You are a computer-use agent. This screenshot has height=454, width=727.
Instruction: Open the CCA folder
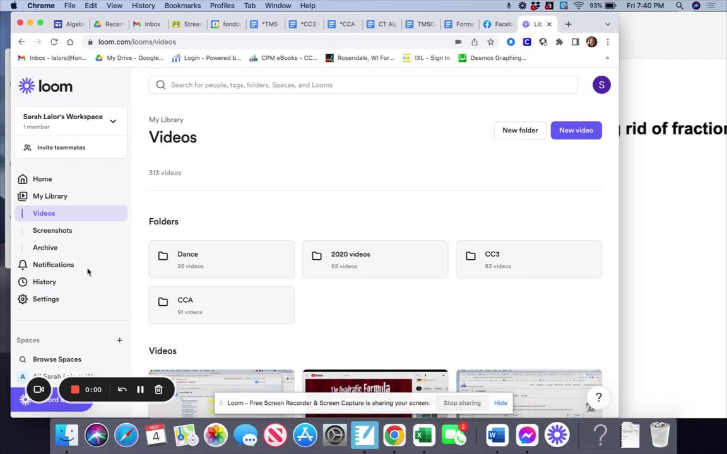pos(221,305)
